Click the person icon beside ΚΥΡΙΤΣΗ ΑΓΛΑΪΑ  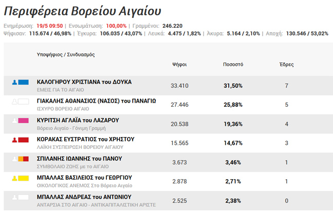pyautogui.click(x=15, y=121)
